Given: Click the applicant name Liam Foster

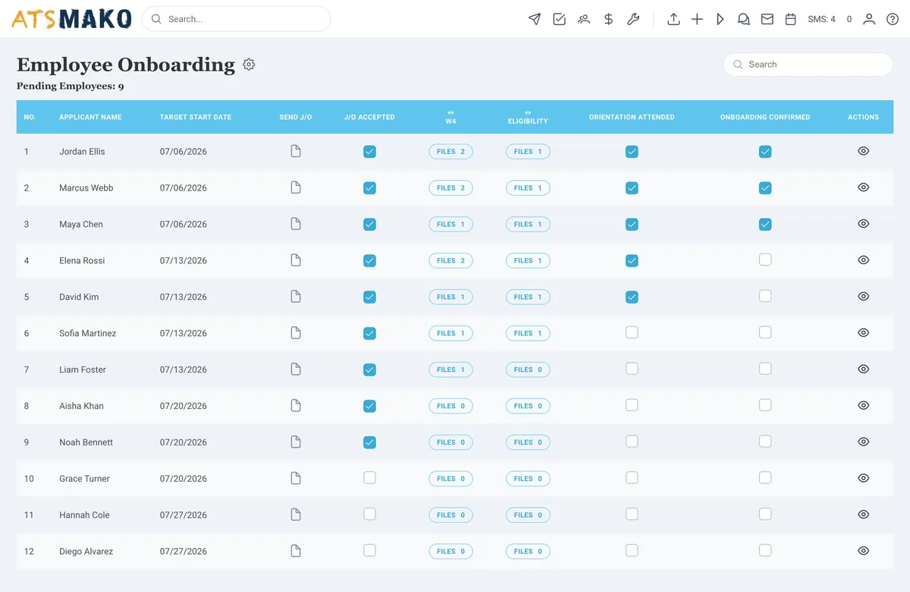Looking at the screenshot, I should [x=83, y=370].
